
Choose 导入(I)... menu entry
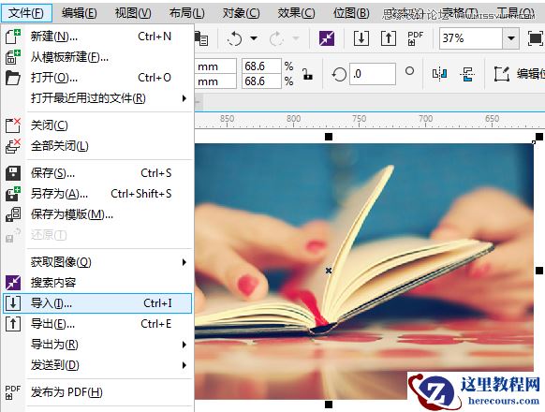pyautogui.click(x=97, y=303)
